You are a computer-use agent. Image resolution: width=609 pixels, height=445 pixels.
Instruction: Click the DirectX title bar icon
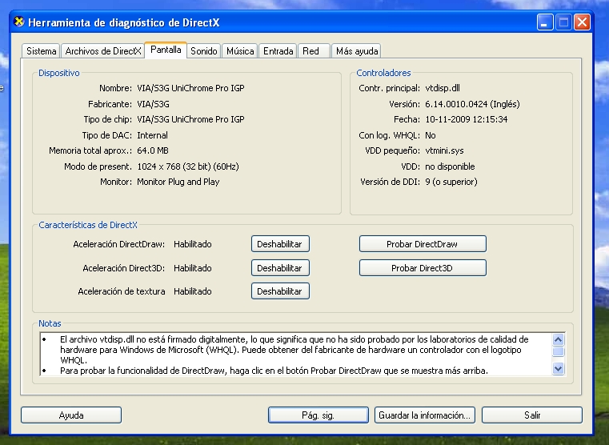[19, 22]
